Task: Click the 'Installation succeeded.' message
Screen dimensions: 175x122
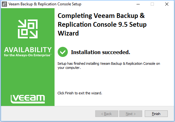Action: tap(101, 52)
